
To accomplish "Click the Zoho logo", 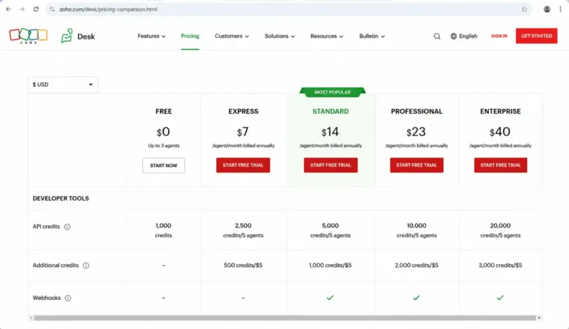I will click(28, 36).
